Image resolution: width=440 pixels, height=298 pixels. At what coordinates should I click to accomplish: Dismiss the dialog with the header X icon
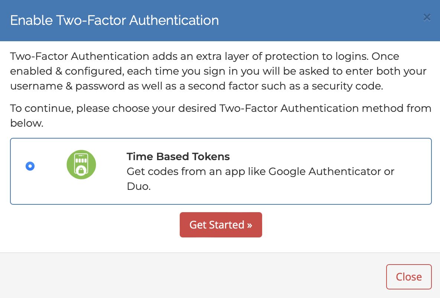pyautogui.click(x=427, y=17)
